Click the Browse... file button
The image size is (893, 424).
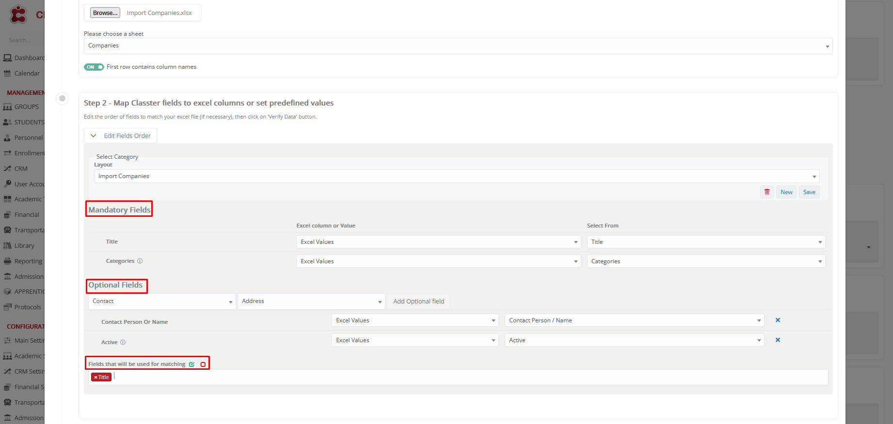105,13
